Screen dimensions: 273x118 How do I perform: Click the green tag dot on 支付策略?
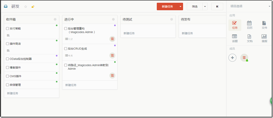[57, 25]
